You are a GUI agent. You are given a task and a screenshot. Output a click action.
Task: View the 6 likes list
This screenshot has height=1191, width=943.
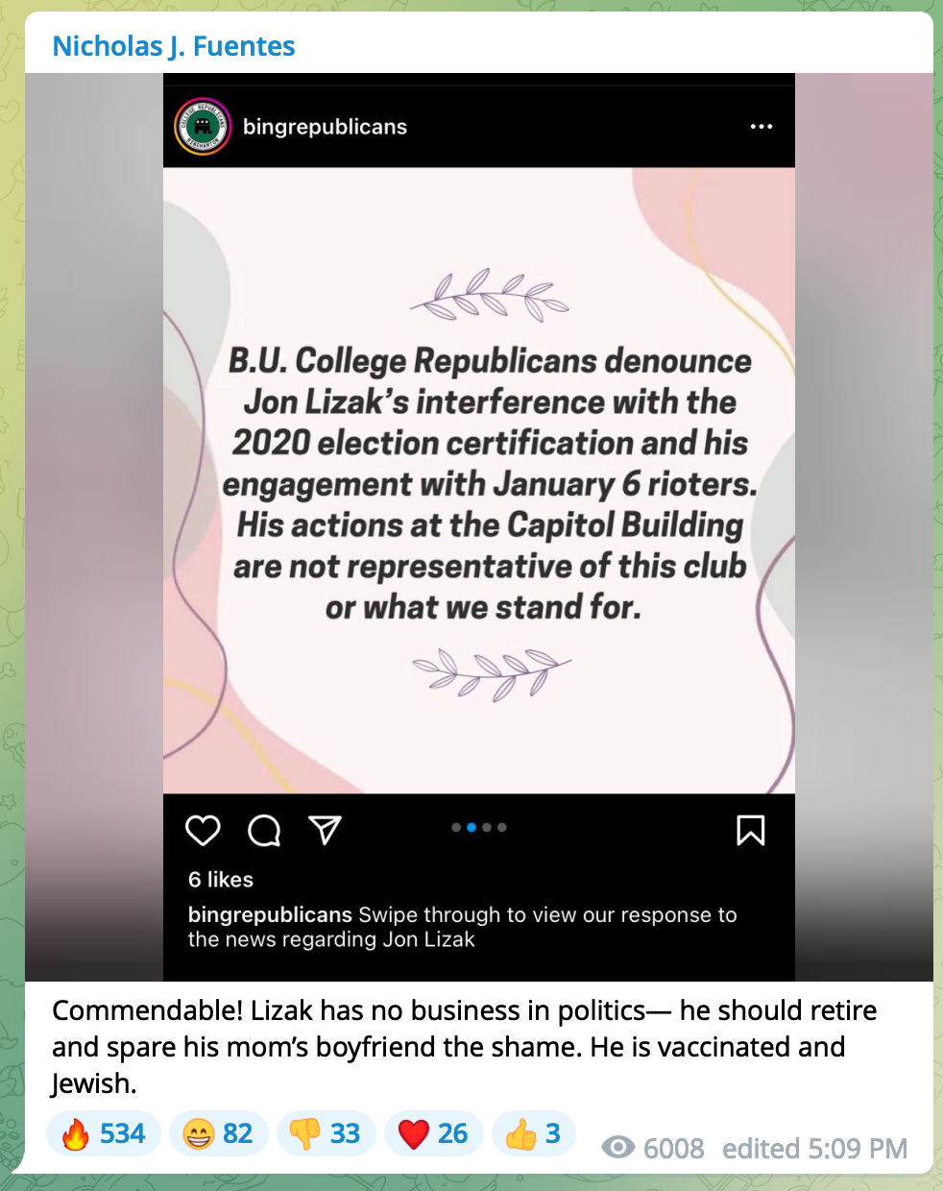coord(221,880)
